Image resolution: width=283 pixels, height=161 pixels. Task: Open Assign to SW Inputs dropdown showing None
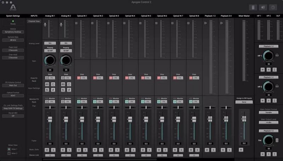coord(244,102)
